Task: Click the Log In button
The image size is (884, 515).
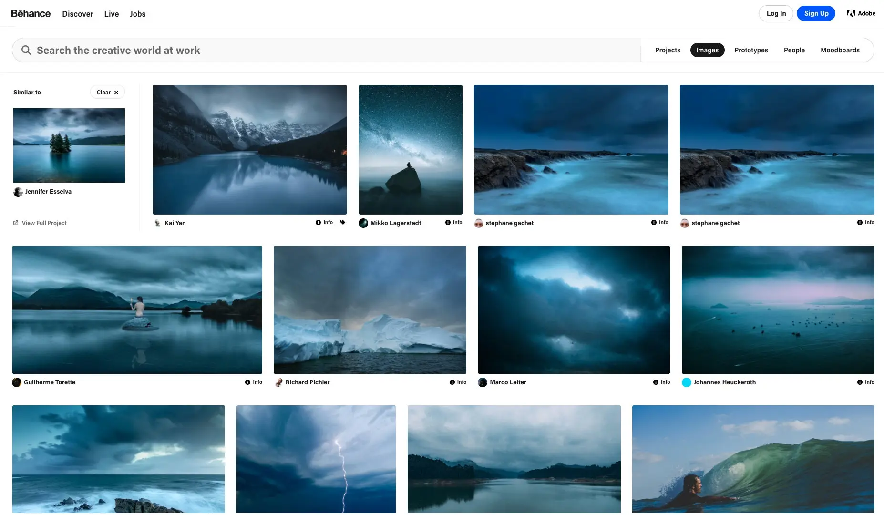Action: pyautogui.click(x=775, y=13)
